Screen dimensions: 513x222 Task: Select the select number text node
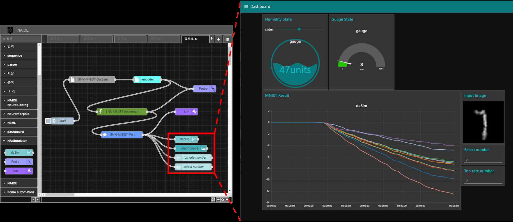pos(193,167)
